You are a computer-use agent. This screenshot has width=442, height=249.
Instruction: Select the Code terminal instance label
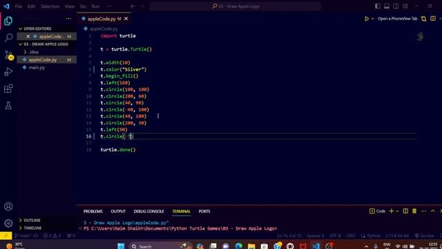[x=378, y=211]
